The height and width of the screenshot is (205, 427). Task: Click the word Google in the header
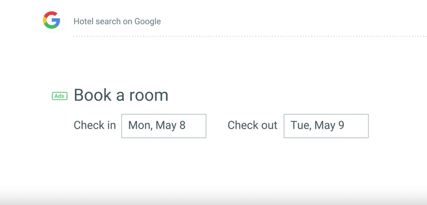pyautogui.click(x=148, y=21)
